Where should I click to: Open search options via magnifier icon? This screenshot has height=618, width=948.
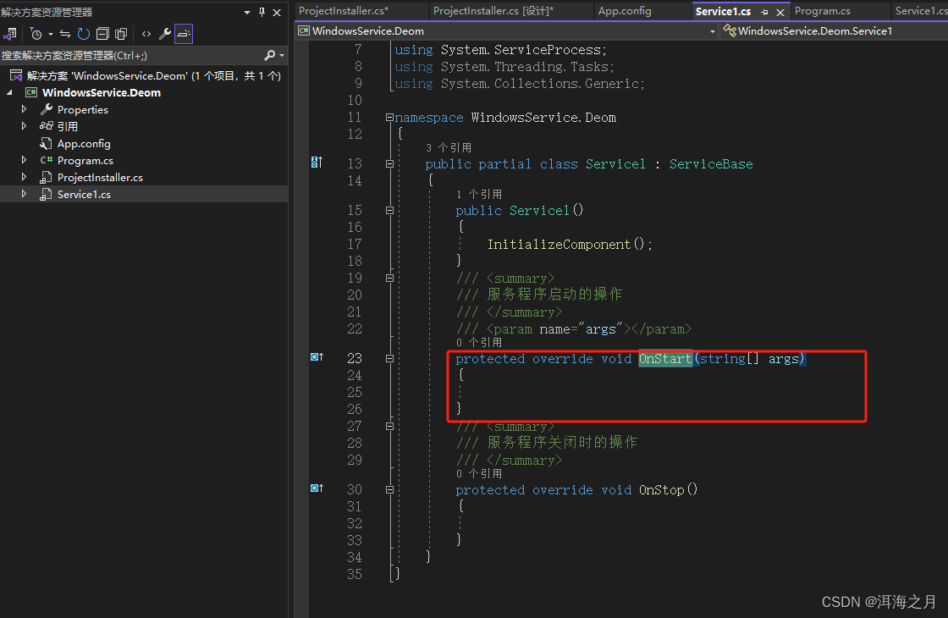pyautogui.click(x=270, y=56)
